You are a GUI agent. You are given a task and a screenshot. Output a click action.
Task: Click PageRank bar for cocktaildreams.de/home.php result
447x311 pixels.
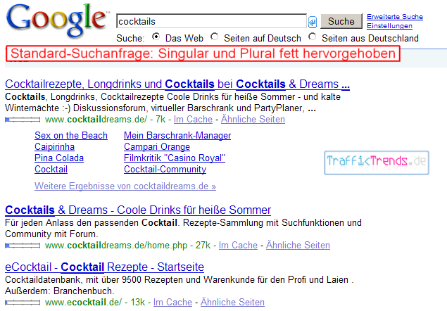pos(23,246)
